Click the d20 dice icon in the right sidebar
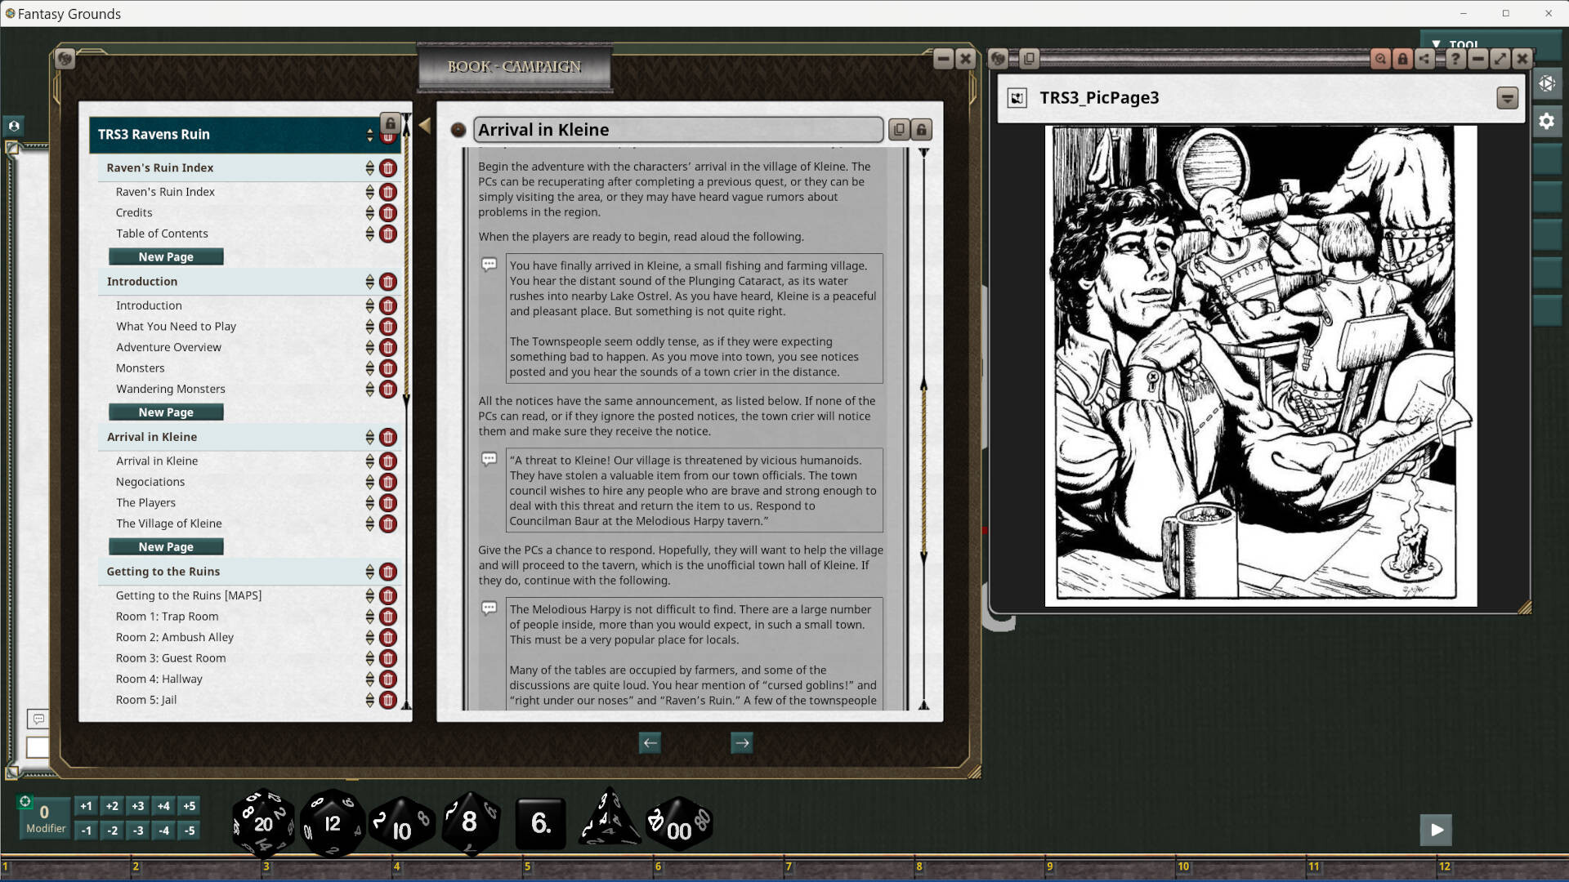The height and width of the screenshot is (882, 1569). coord(1547,82)
